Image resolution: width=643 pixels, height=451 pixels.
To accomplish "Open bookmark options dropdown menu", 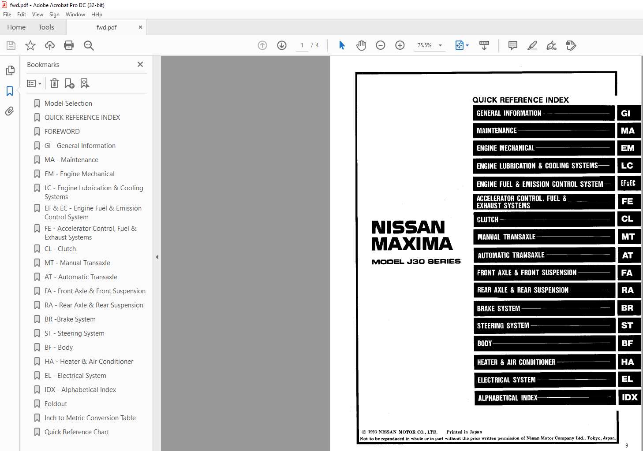I will point(34,83).
